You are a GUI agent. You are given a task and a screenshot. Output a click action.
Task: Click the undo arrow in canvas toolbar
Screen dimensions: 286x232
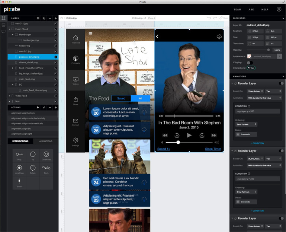[x=209, y=18]
